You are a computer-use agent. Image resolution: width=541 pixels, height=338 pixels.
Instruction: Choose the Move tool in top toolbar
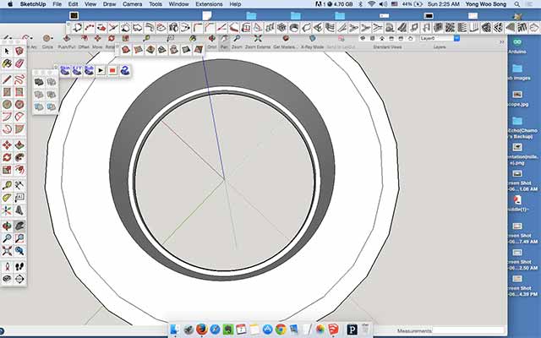[98, 38]
